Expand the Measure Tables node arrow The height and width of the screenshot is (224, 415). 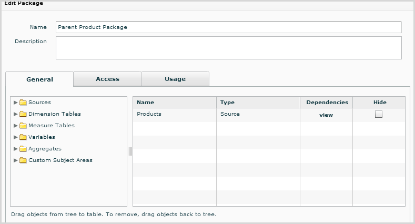(x=15, y=126)
